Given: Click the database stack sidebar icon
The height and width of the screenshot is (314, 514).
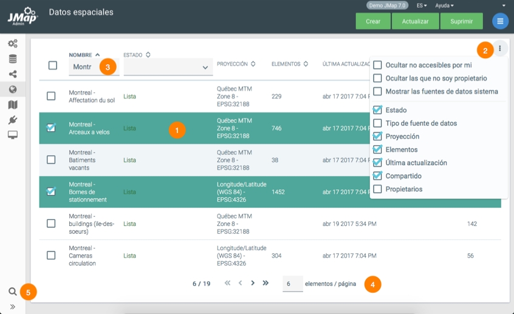Looking at the screenshot, I should click(13, 59).
